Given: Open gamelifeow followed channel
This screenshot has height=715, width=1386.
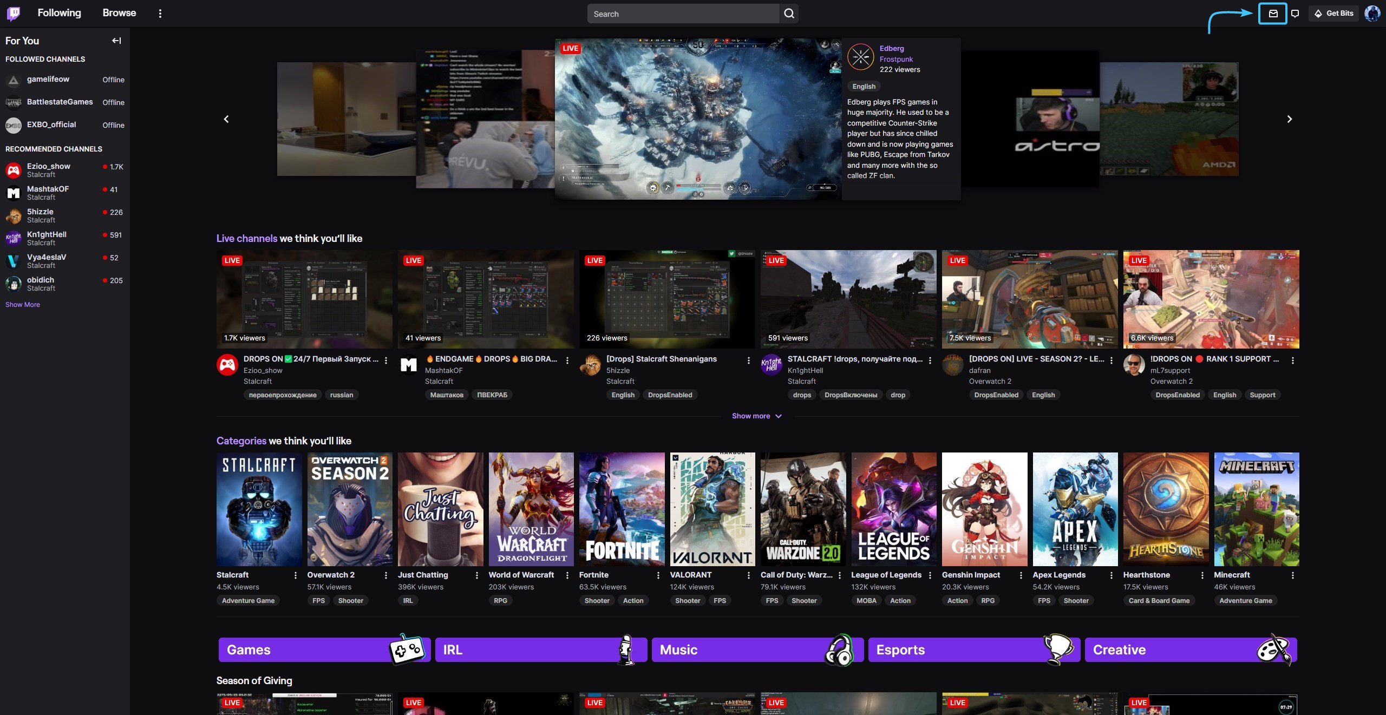Looking at the screenshot, I should click(x=65, y=80).
